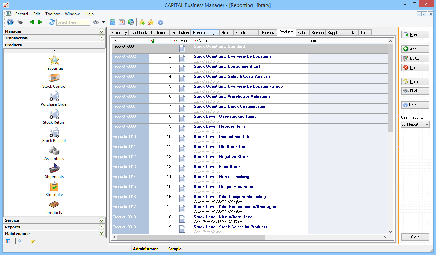Click the blue information toolbar icon
Viewport: 436px width, 255px height.
coord(160,22)
